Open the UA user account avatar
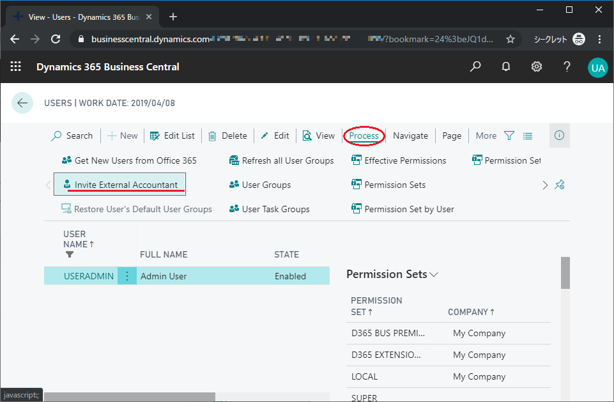 [x=597, y=68]
